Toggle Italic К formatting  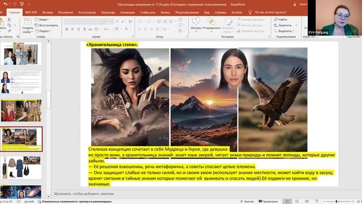tap(72, 29)
